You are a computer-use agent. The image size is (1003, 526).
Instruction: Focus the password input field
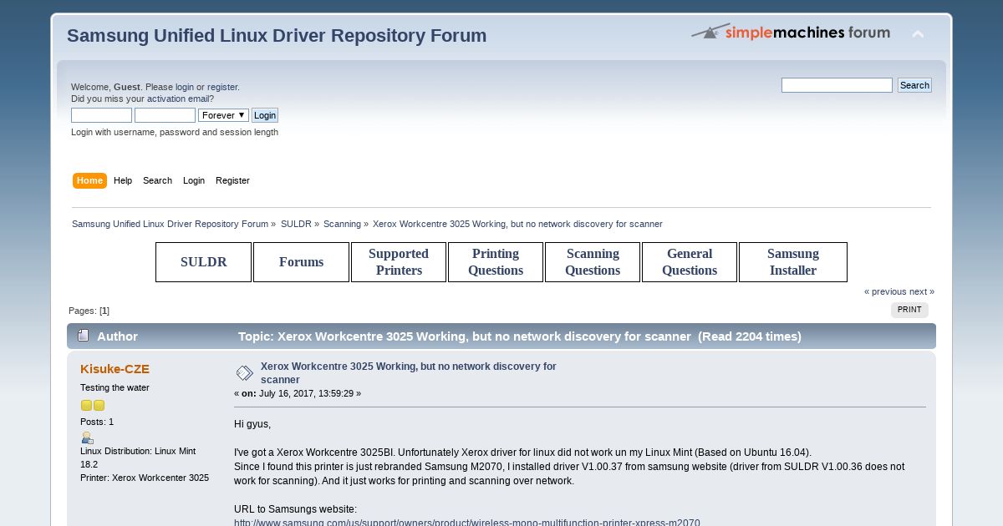click(x=165, y=115)
